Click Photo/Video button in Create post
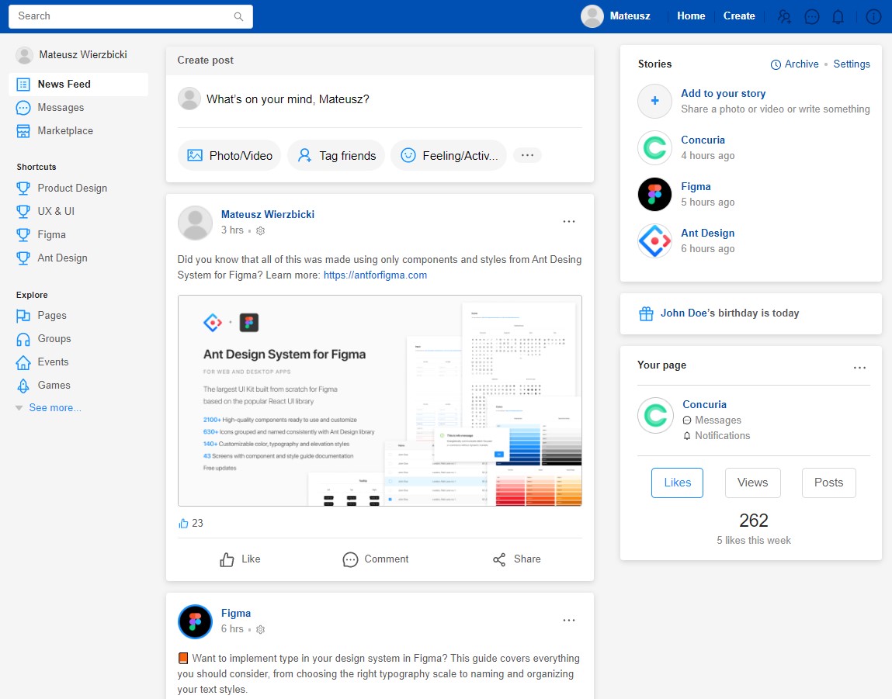Screen dimensions: 892x699 pyautogui.click(x=229, y=155)
